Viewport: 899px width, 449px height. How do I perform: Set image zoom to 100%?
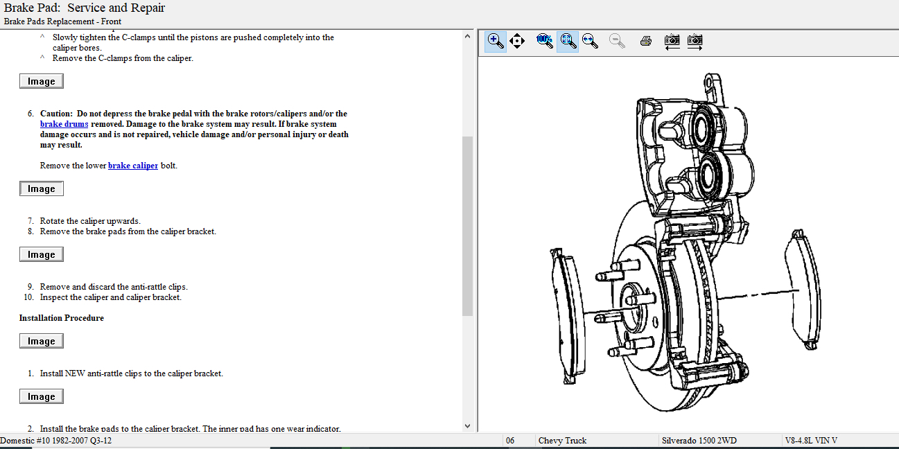pos(545,41)
